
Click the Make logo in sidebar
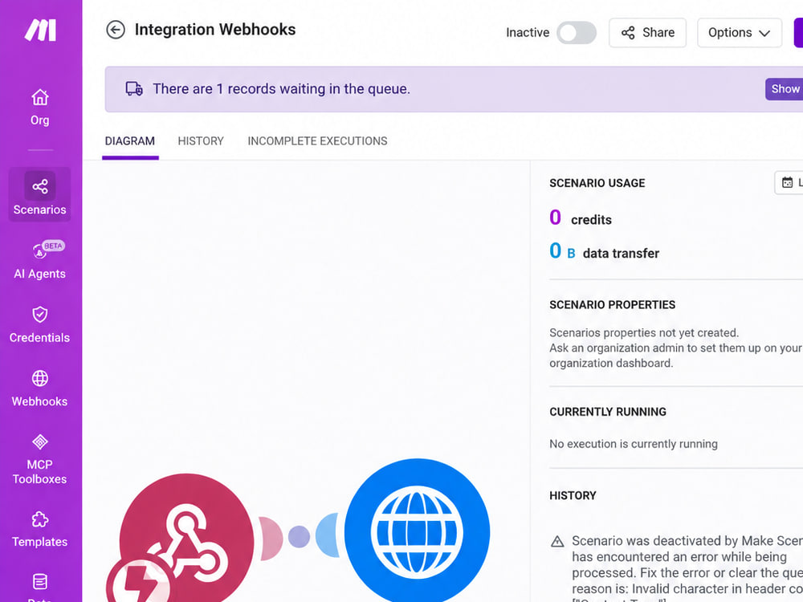[x=40, y=31]
